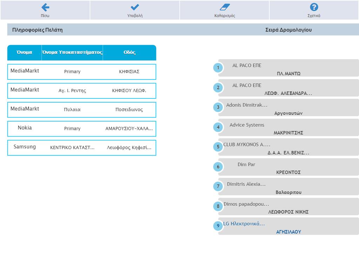This screenshot has width=359, height=263.
Task: Click route number 4 badge
Action: (x=218, y=127)
